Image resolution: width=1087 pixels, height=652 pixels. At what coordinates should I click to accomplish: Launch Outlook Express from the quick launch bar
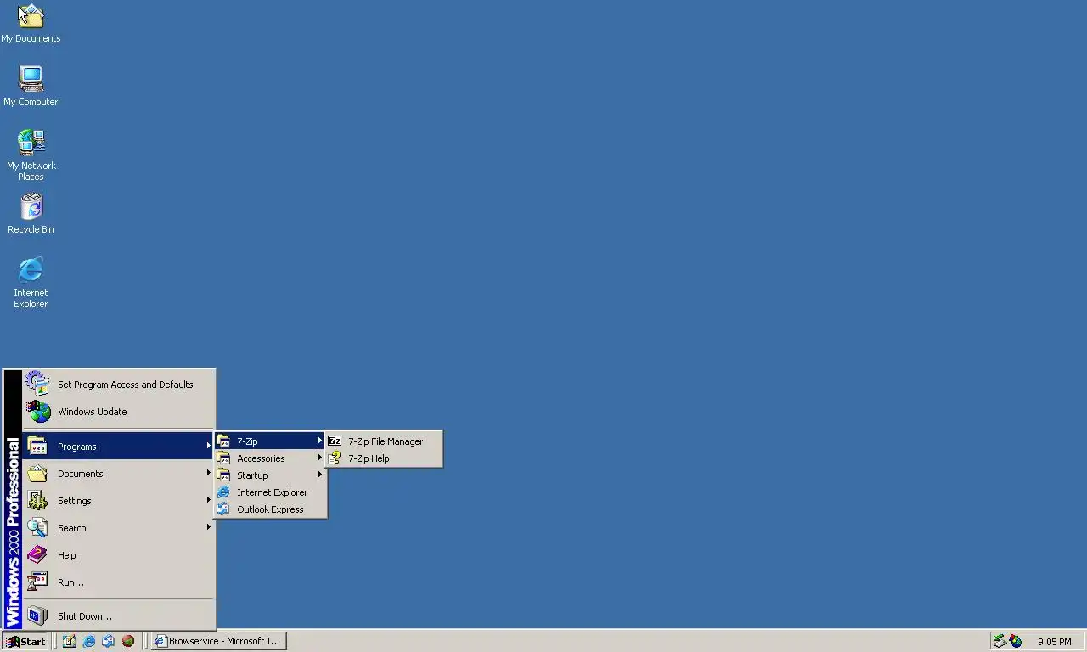109,641
